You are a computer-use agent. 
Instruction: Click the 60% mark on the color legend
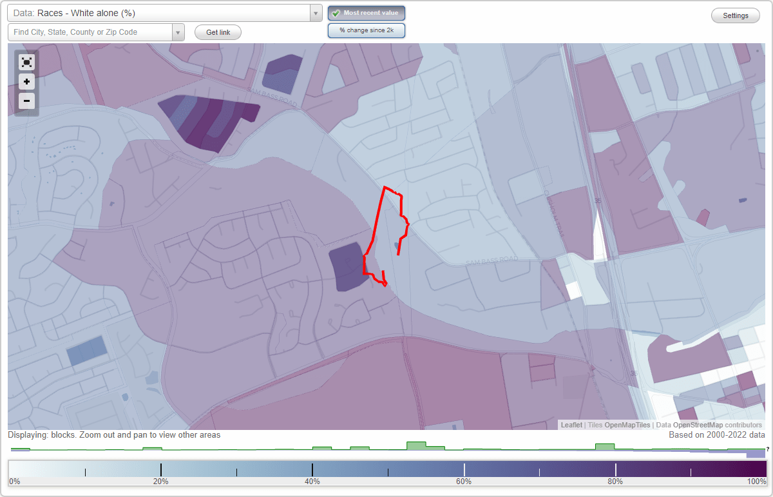coord(464,469)
